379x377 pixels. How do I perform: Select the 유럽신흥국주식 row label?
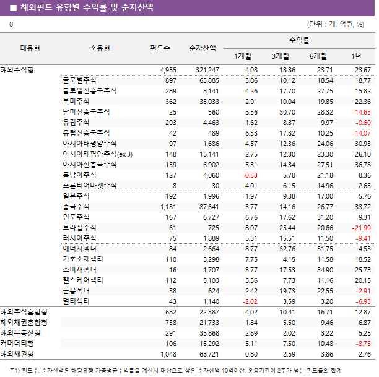tap(86, 133)
